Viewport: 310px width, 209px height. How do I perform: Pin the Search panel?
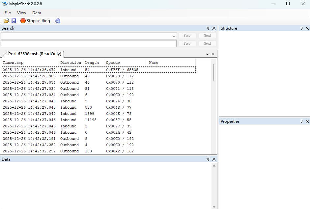[208, 28]
